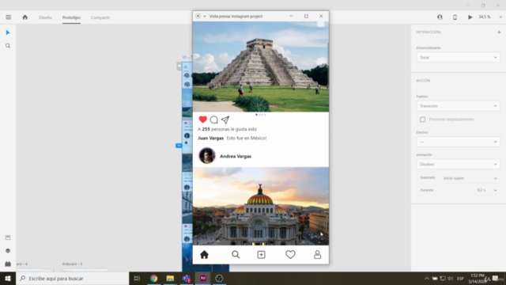This screenshot has height=285, width=506.
Task: Open the hamburger menu in Adobe XD
Action: point(9,17)
